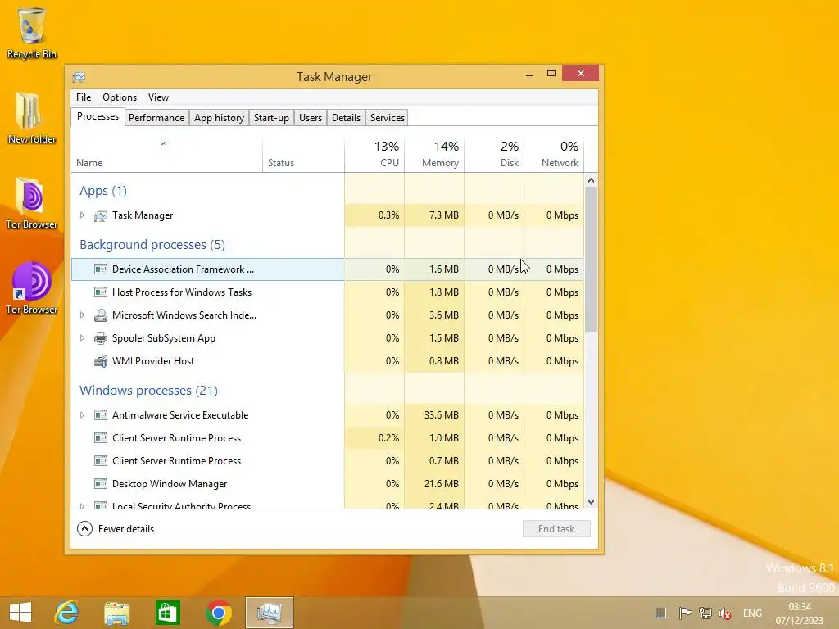Click the Background processes (5) heading
The image size is (839, 629).
tap(152, 245)
